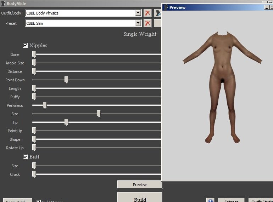Click the 3D body model in Preview
Image resolution: width=273 pixels, height=202 pixels.
(x=222, y=87)
